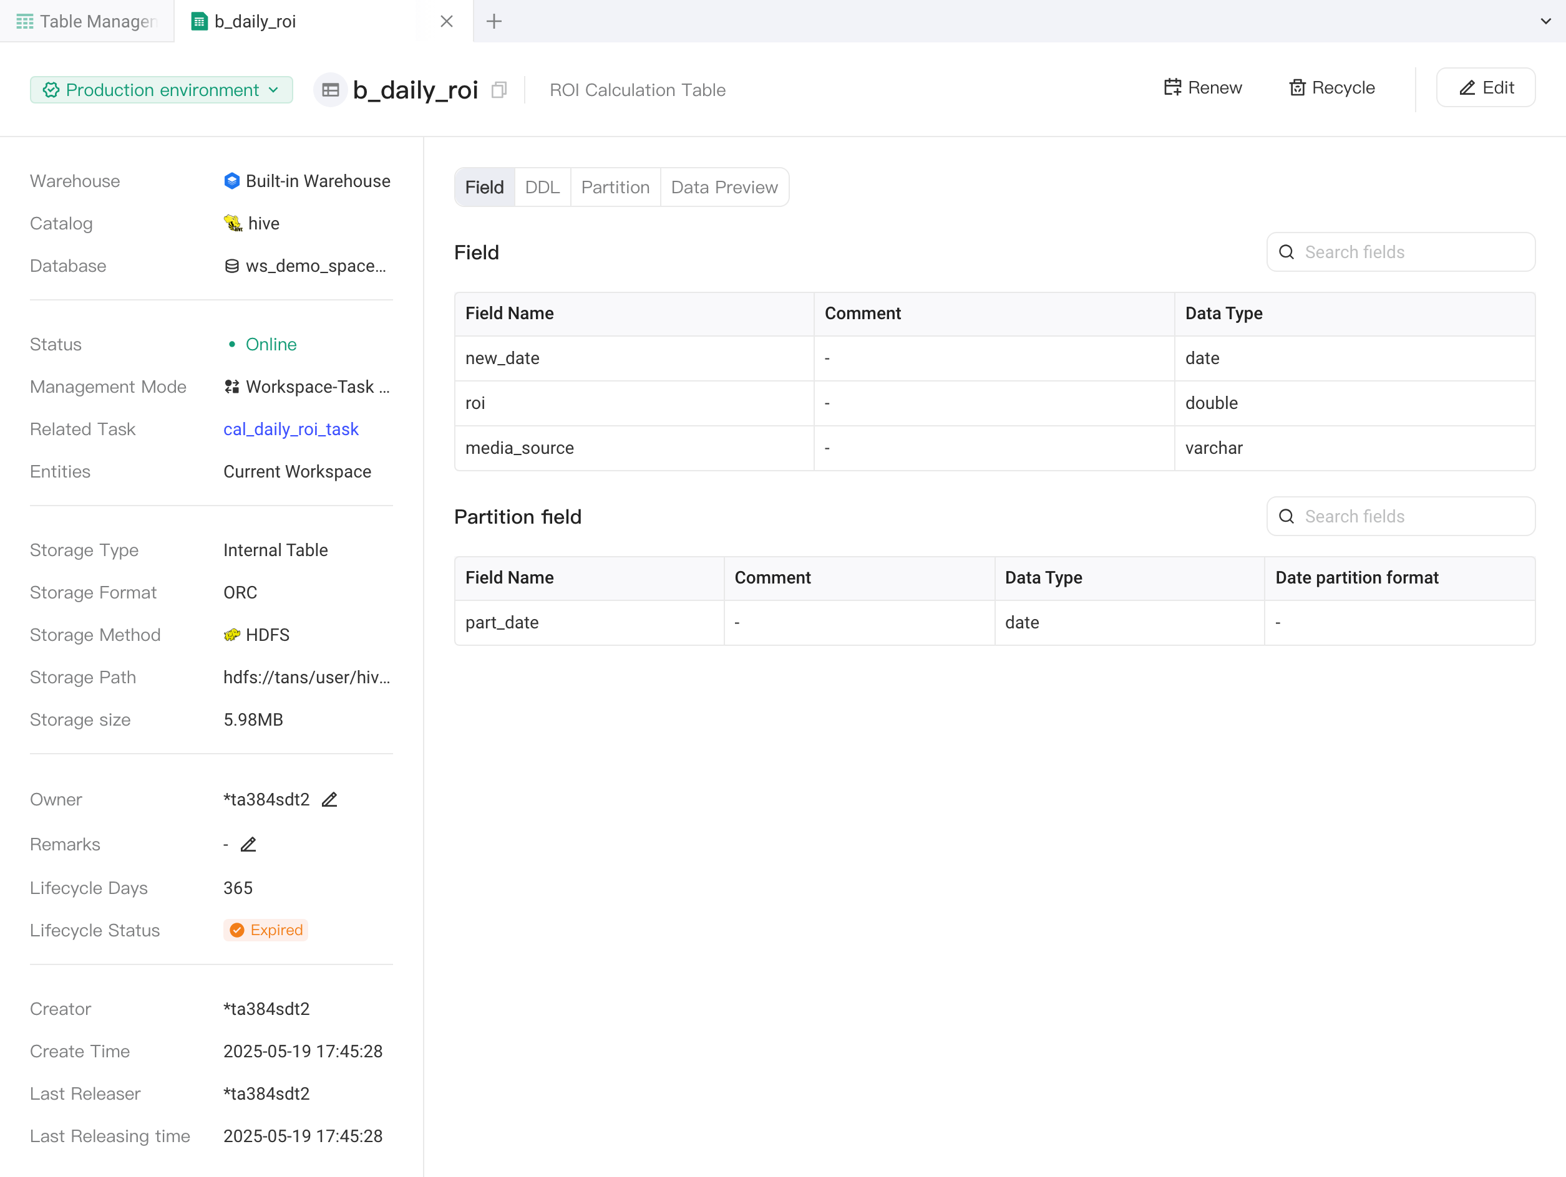The width and height of the screenshot is (1566, 1177).
Task: Switch to the DDL tab
Action: [542, 188]
